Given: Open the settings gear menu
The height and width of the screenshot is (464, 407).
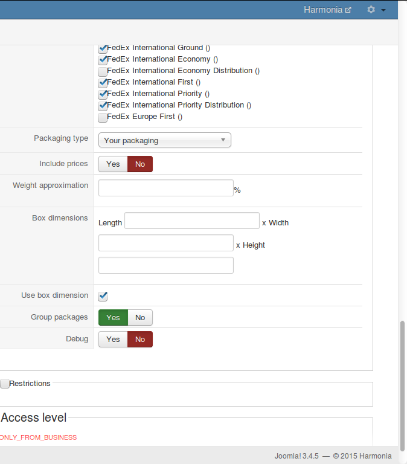Looking at the screenshot, I should coord(376,10).
